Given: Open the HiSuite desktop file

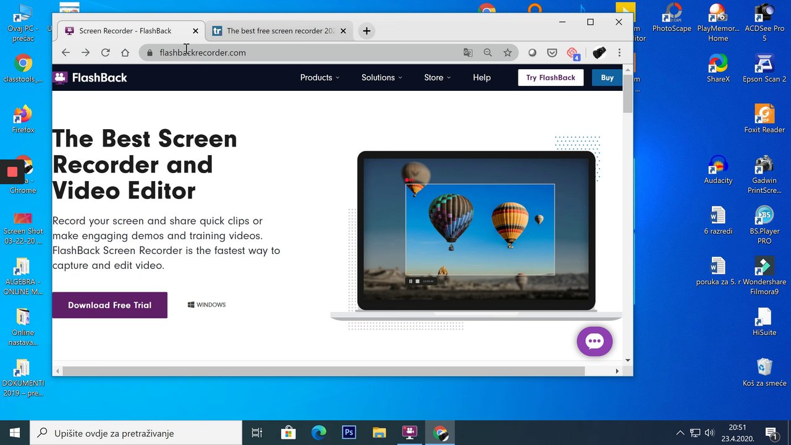Looking at the screenshot, I should pyautogui.click(x=764, y=321).
